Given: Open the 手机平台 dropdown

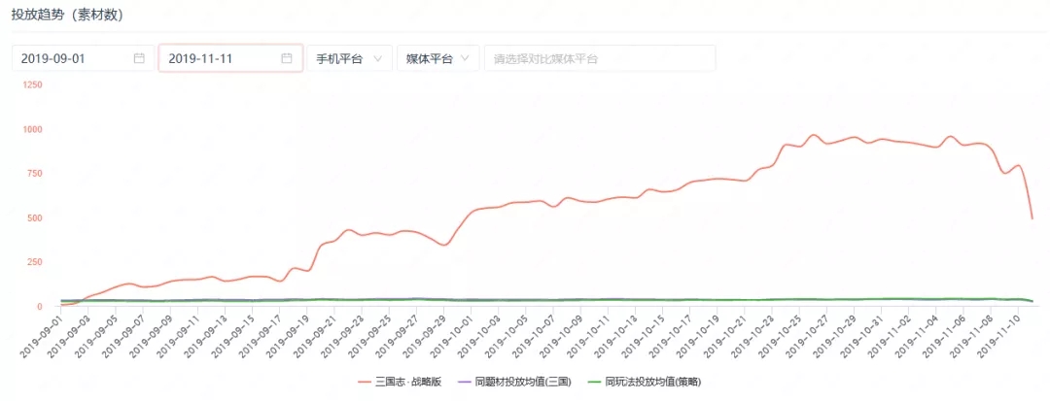Looking at the screenshot, I should [x=350, y=58].
